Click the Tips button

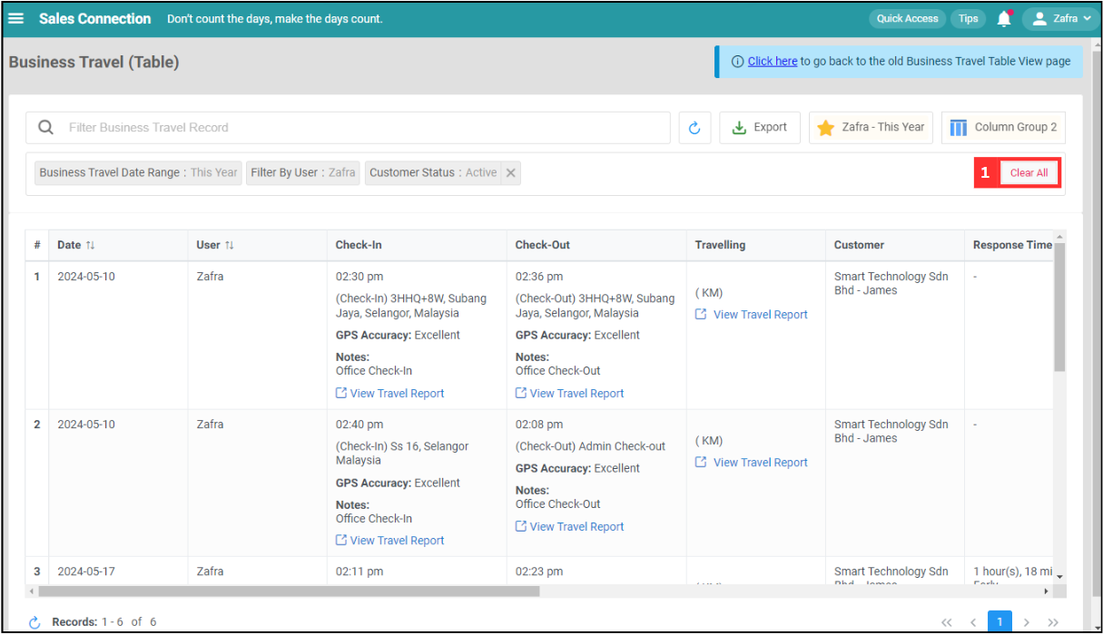click(969, 18)
